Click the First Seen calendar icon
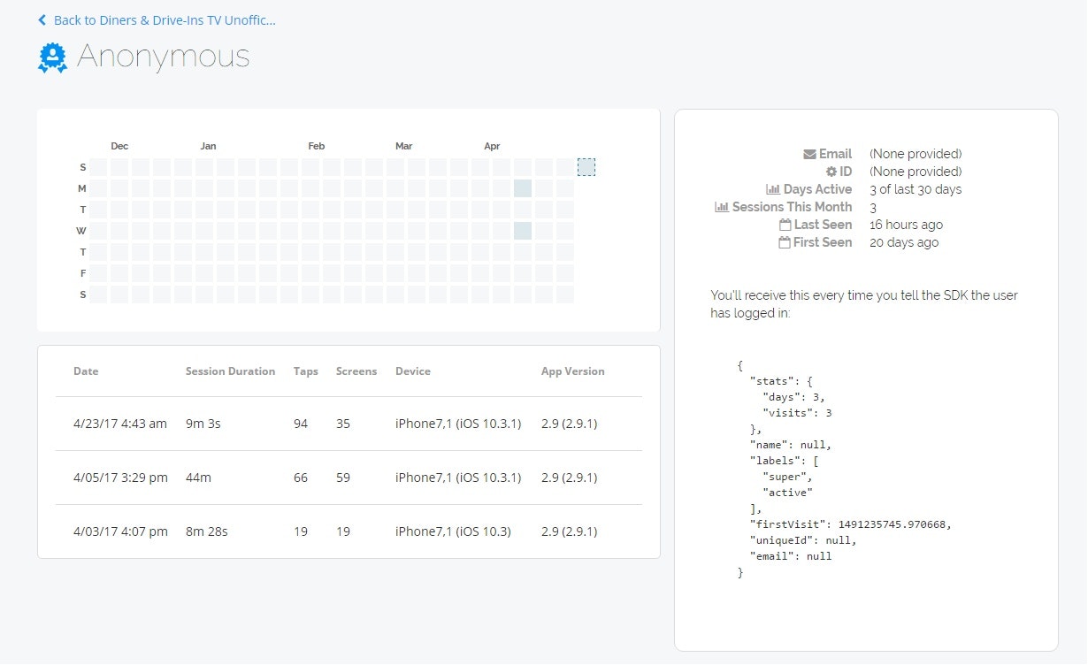The height and width of the screenshot is (665, 1088). pyautogui.click(x=784, y=242)
